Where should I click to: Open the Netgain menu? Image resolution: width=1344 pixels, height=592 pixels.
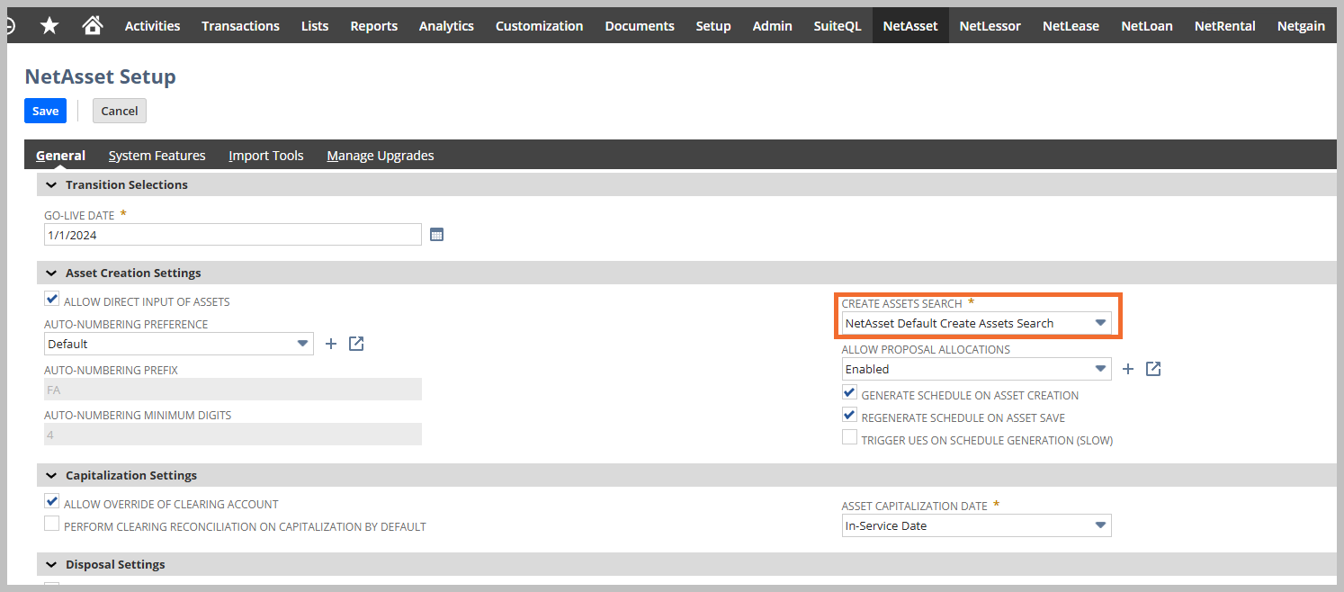pos(1301,26)
